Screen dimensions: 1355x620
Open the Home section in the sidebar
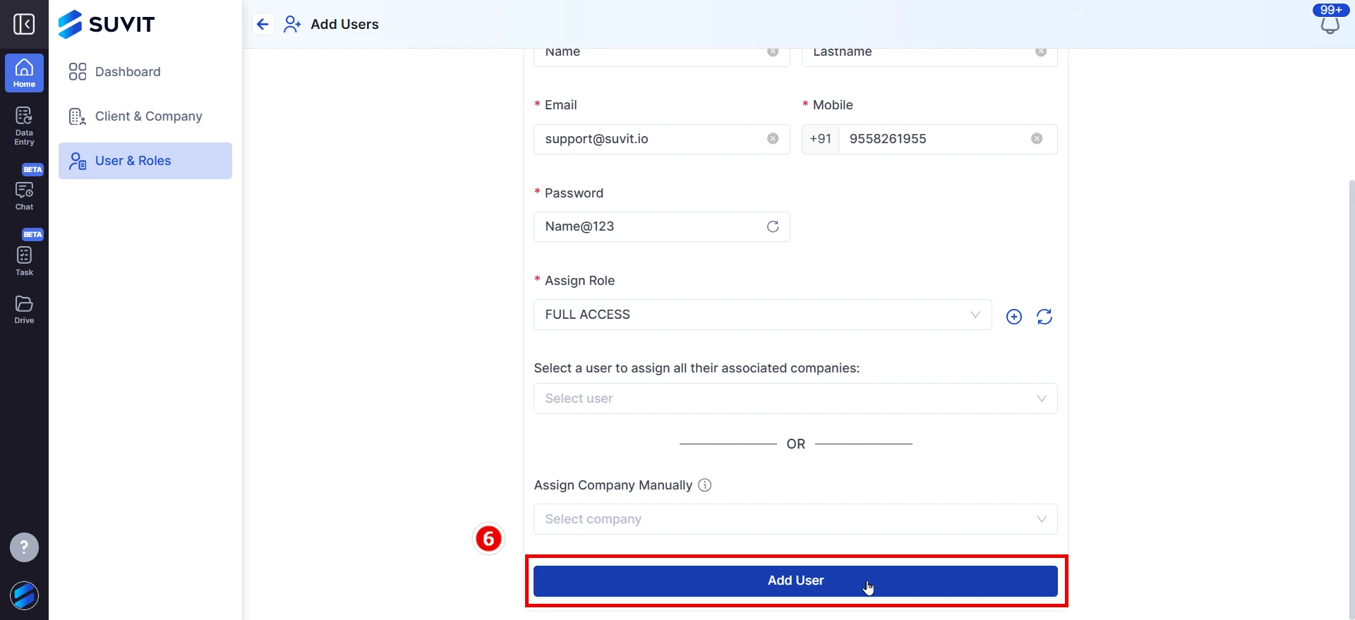coord(24,73)
